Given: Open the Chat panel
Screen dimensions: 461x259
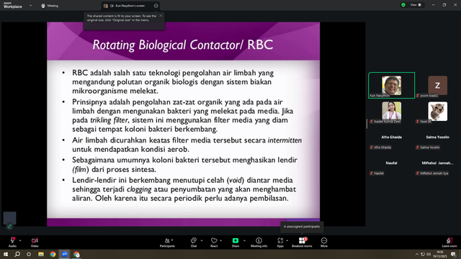Looking at the screenshot, I should coord(194,242).
